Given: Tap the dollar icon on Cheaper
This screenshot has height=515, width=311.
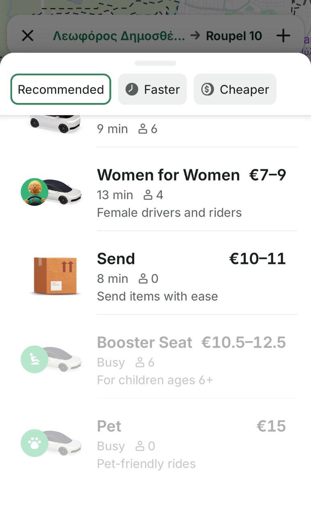Looking at the screenshot, I should coord(207,89).
